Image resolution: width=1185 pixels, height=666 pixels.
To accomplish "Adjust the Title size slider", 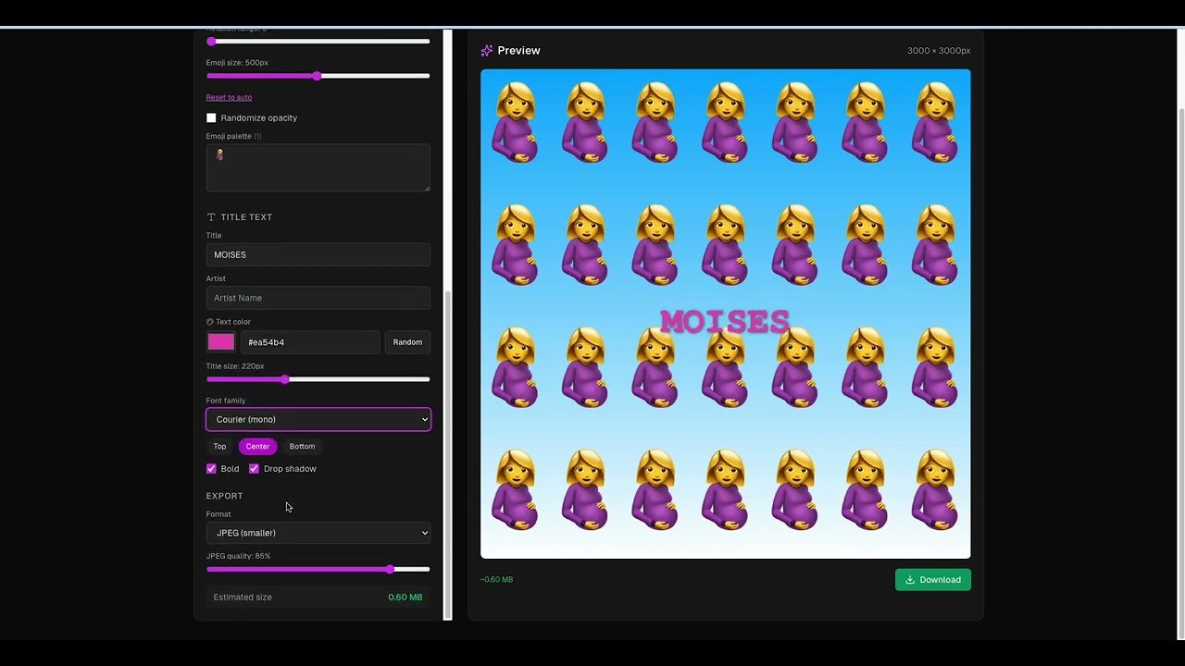I will click(x=318, y=379).
